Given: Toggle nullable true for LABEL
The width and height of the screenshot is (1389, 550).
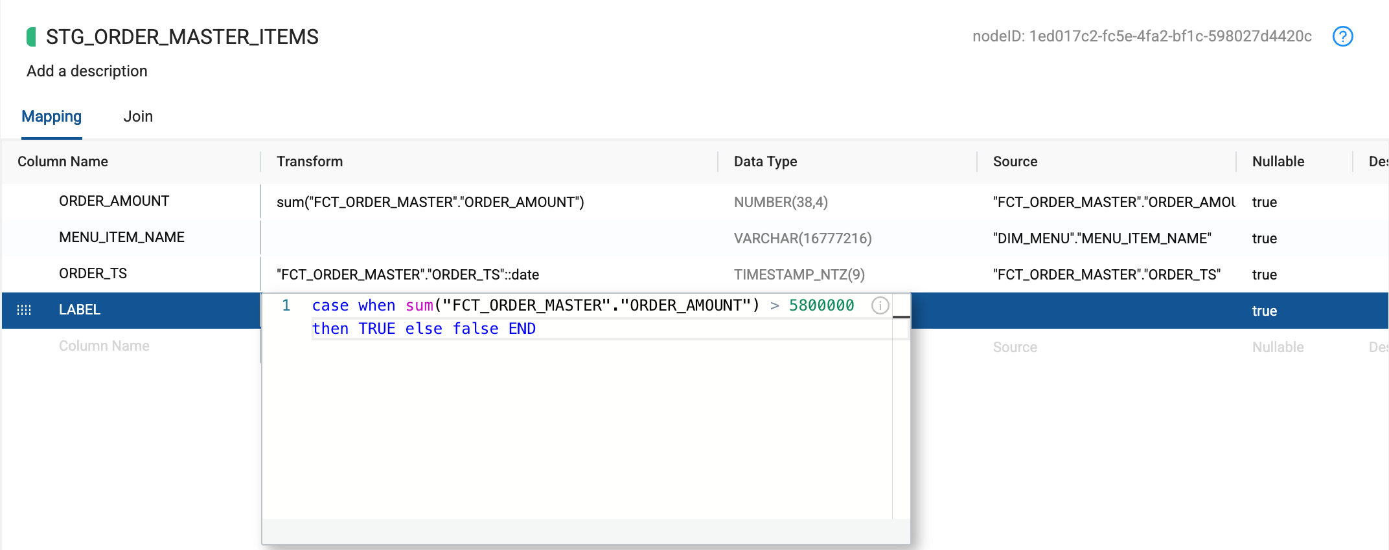Looking at the screenshot, I should [1265, 311].
